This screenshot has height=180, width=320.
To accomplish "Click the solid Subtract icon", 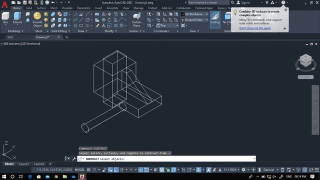I will coord(53,20).
